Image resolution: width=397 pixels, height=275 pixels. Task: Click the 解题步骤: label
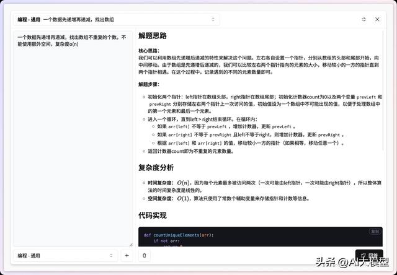click(149, 84)
